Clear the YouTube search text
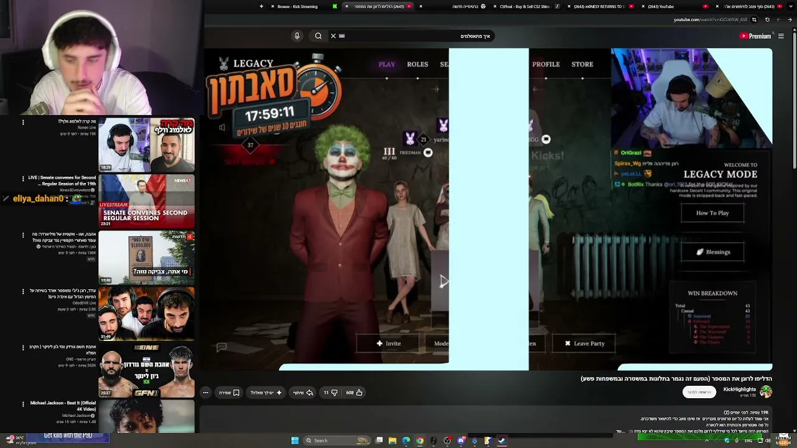This screenshot has height=448, width=797. (x=333, y=36)
